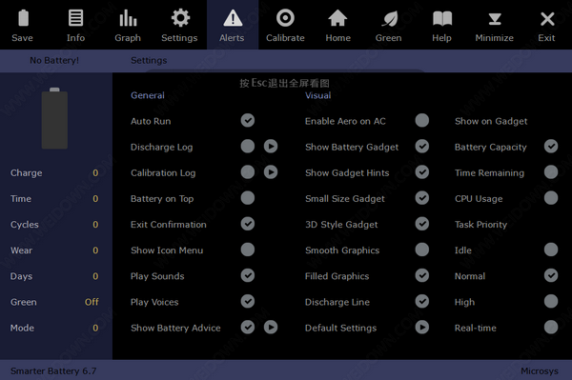
Task: Click the Microsys link in footer
Action: tap(540, 370)
